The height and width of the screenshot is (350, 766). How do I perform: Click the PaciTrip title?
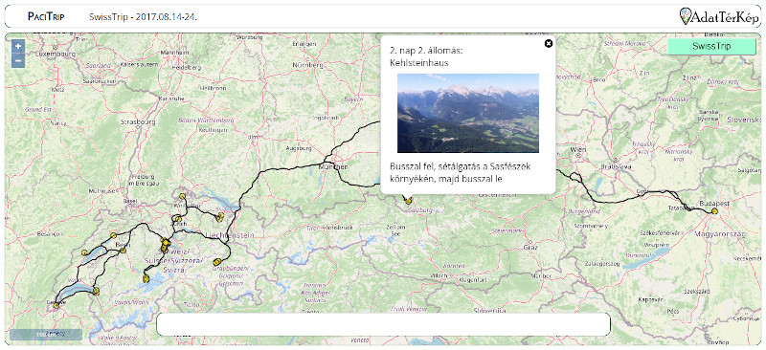click(46, 16)
